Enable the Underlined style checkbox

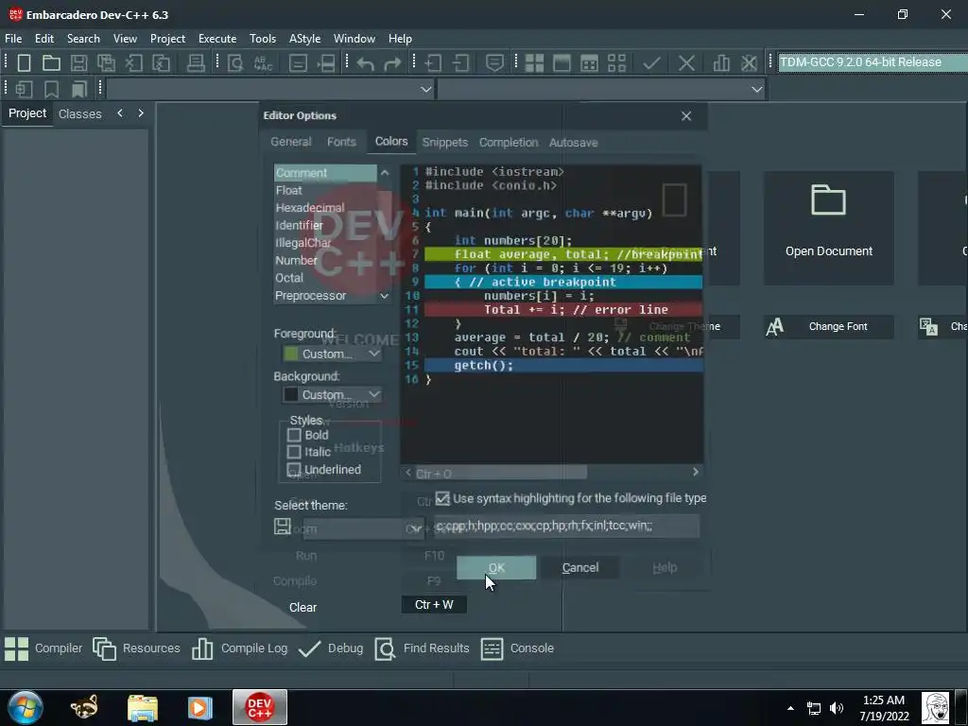coord(294,470)
